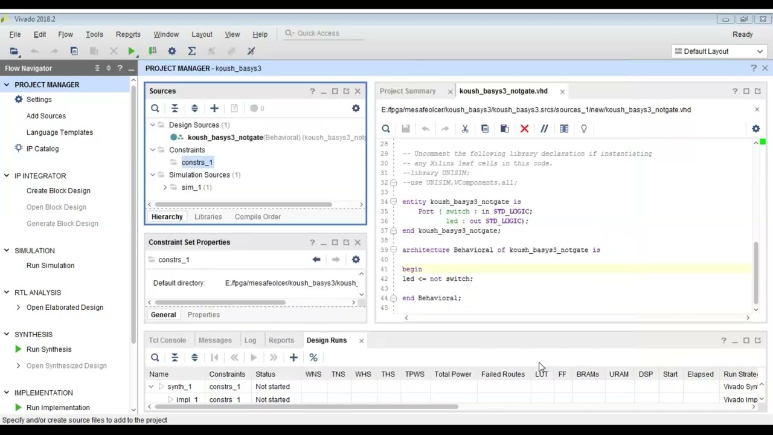Viewport: 773px width, 435px height.
Task: Switch to Libraries tab in Sources
Action: coord(208,217)
